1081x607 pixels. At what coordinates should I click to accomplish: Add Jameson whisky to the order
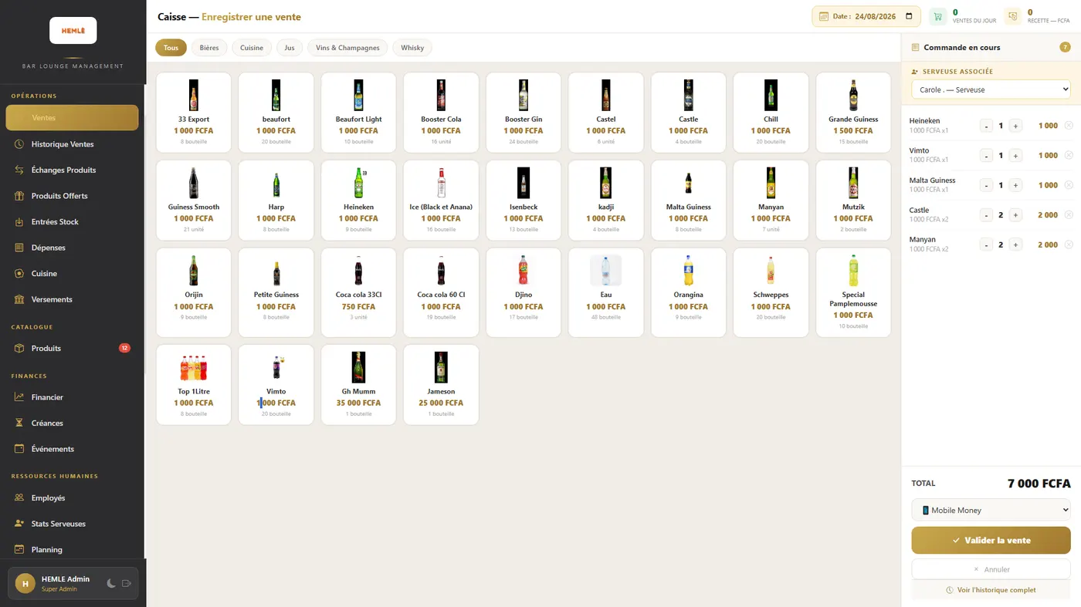click(x=441, y=385)
